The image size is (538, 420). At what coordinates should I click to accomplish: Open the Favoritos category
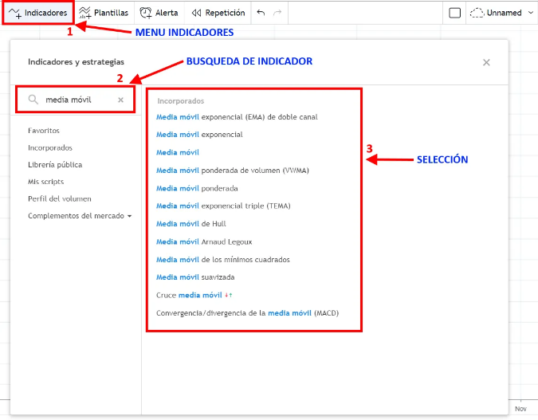(44, 131)
